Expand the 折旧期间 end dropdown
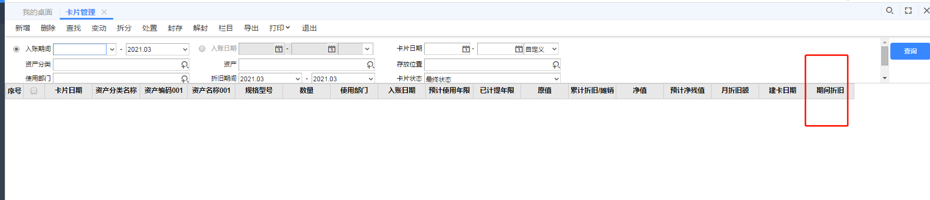The width and height of the screenshot is (930, 200). [370, 79]
